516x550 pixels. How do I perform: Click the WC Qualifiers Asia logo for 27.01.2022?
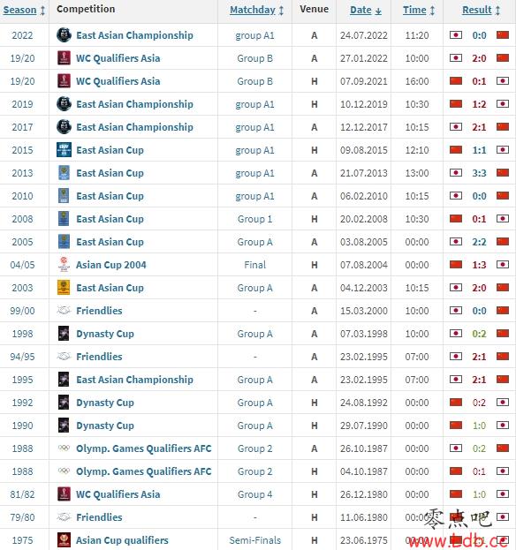pyautogui.click(x=64, y=58)
